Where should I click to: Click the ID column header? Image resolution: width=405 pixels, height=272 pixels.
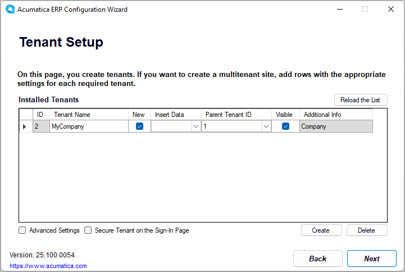click(x=42, y=115)
